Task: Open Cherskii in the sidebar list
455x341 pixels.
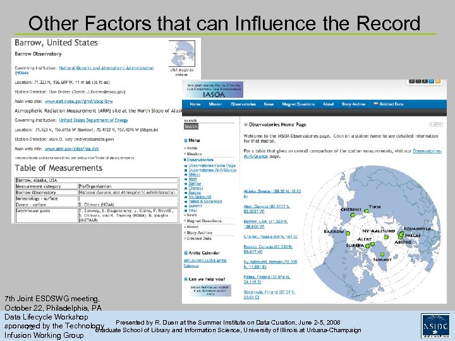Action: click(x=195, y=188)
